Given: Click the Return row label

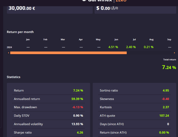Looking at the screenshot, I should [19, 91].
